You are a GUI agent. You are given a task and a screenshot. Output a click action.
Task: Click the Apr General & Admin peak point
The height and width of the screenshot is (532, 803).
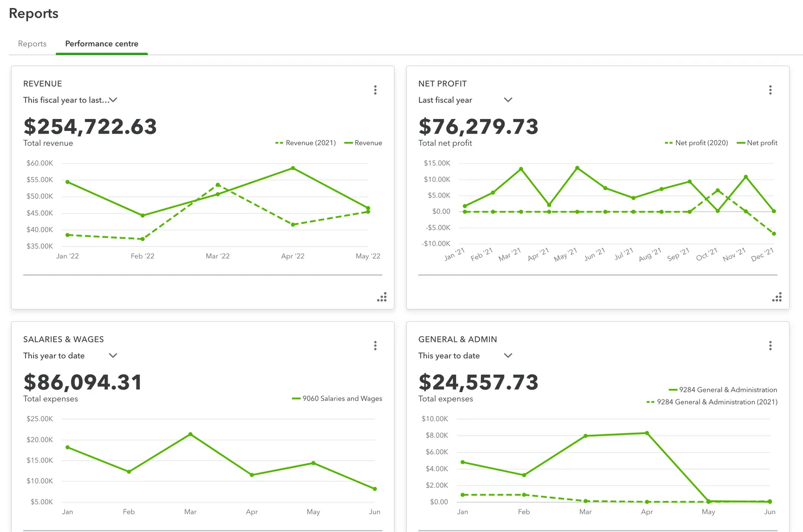647,433
